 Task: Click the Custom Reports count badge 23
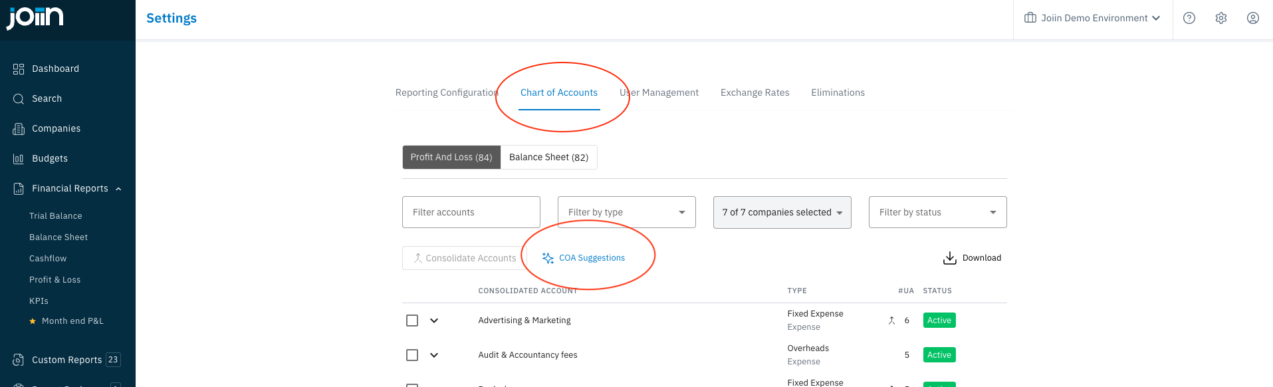[113, 360]
